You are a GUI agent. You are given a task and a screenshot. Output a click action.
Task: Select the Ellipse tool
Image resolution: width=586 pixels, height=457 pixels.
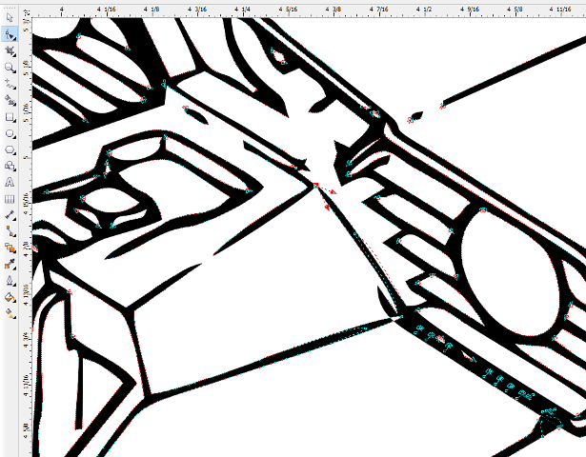click(10, 133)
